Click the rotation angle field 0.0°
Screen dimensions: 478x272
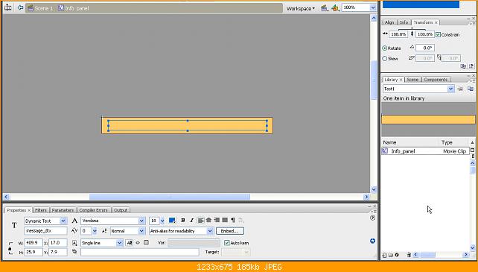click(x=425, y=48)
